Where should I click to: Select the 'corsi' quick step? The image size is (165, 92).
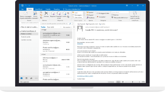pyautogui.click(x=78, y=13)
